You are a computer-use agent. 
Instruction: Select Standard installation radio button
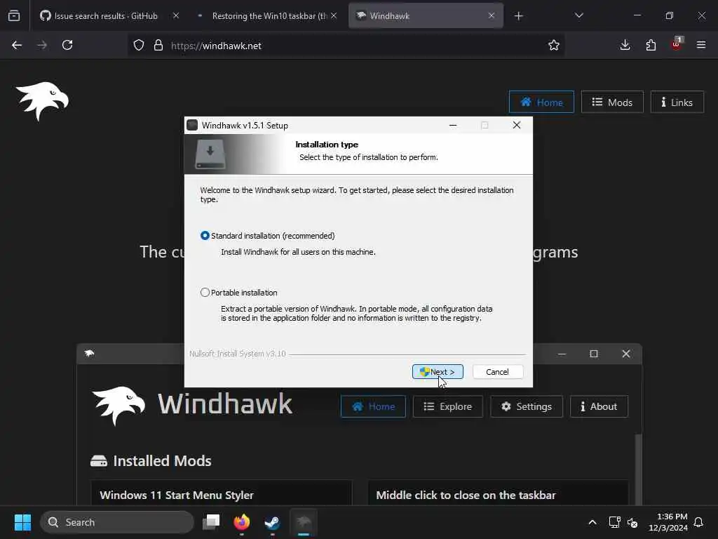tap(205, 236)
